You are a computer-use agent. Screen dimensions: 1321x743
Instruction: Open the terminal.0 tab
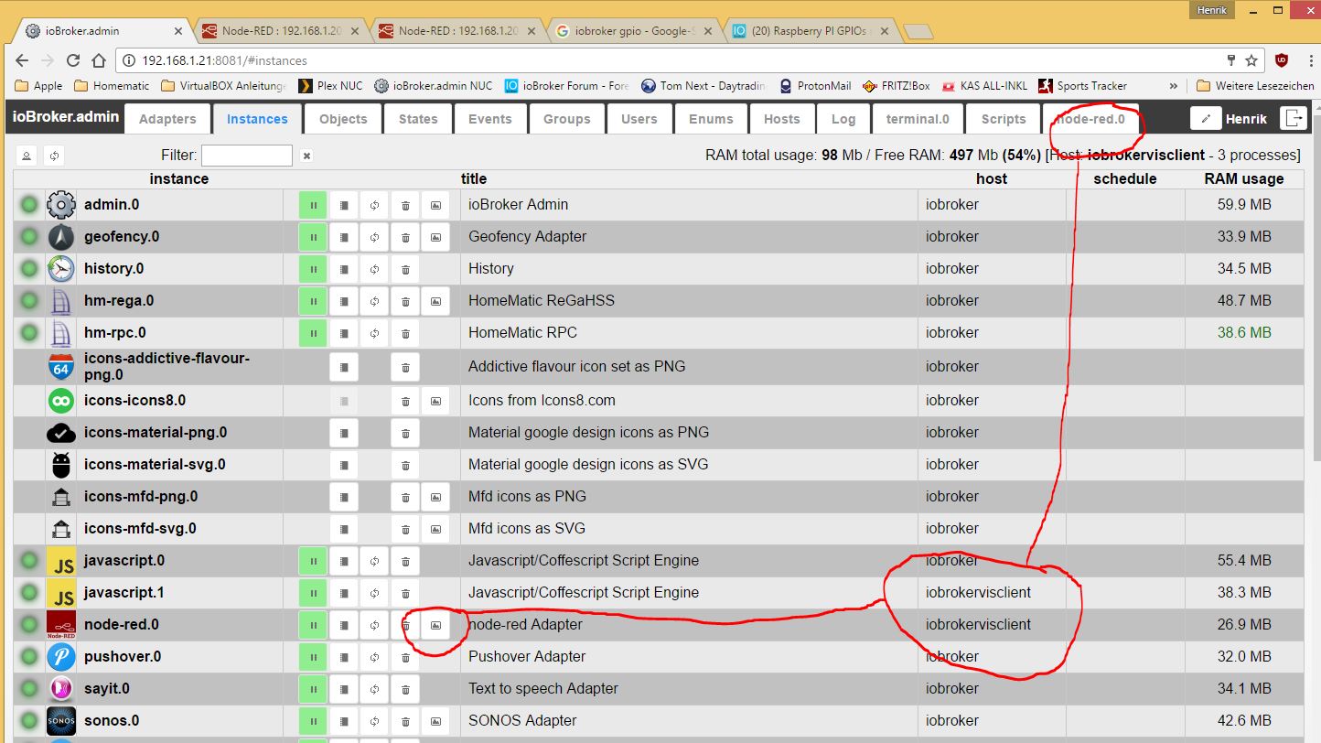pyautogui.click(x=918, y=119)
